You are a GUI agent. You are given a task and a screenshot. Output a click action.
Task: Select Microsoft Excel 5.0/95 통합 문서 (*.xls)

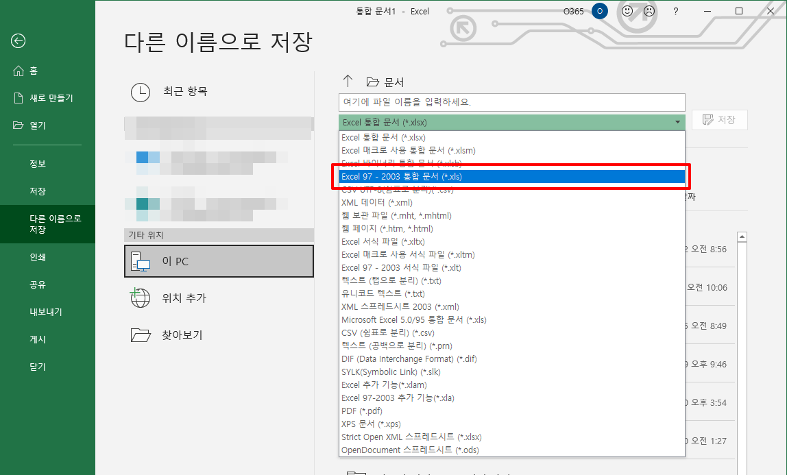point(512,320)
